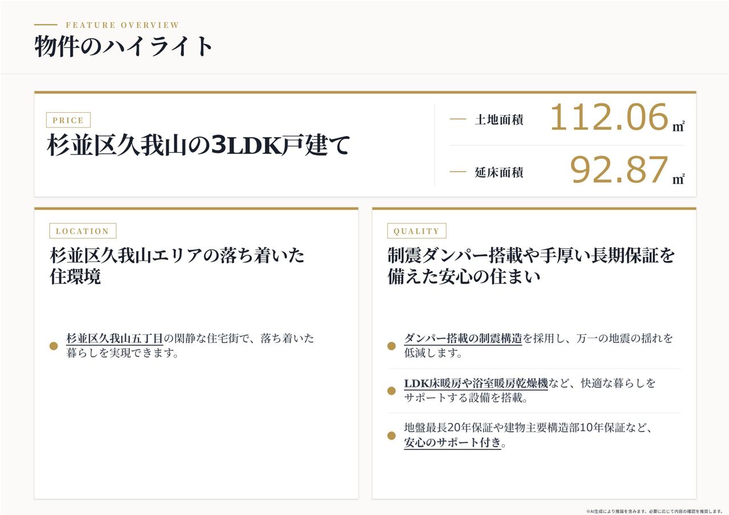Click gold bullet beside 杉並区久我山五丁目 item

pyautogui.click(x=54, y=346)
